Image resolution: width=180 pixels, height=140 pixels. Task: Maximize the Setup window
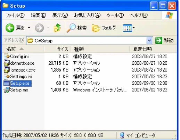[163, 6]
